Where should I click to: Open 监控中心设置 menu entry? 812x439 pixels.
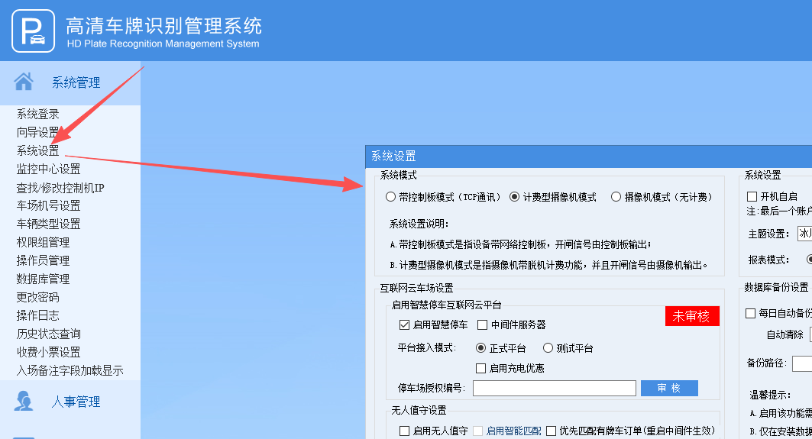(x=49, y=169)
